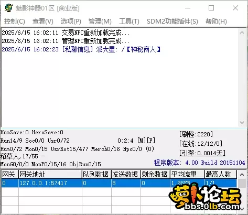
Task: Click the 剩余数据 value 0 cell
Action: [x=155, y=183]
